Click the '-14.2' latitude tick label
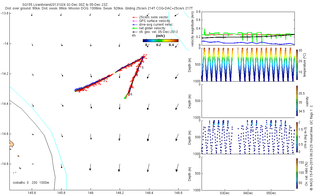 pyautogui.click(x=5, y=74)
